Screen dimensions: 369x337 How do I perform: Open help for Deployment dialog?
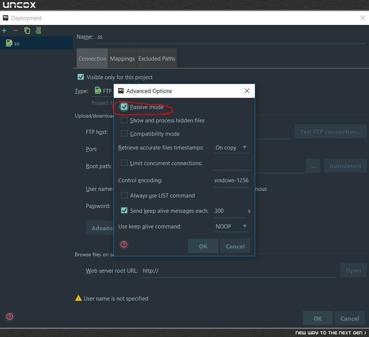pos(10,317)
